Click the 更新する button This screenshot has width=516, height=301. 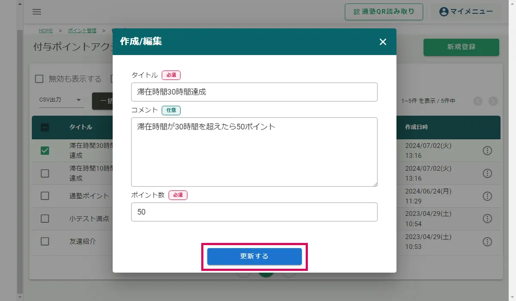[255, 256]
